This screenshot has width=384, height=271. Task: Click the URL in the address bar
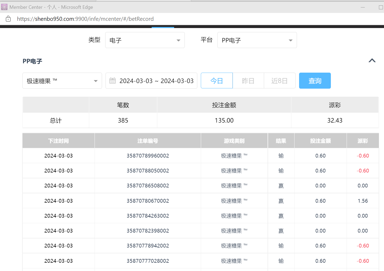coord(85,19)
